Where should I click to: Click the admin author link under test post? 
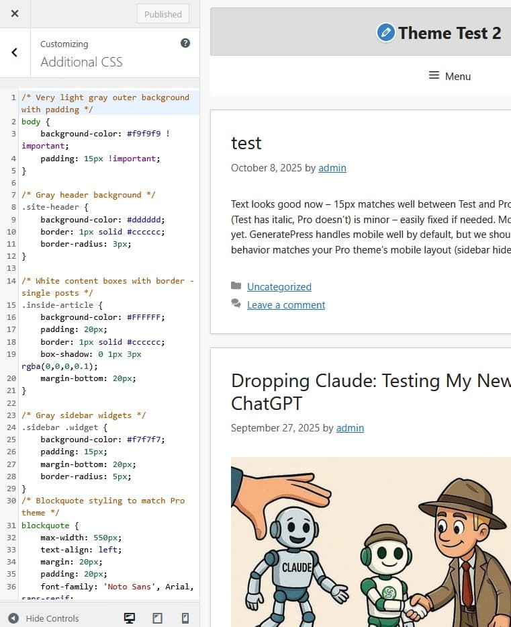click(x=332, y=168)
